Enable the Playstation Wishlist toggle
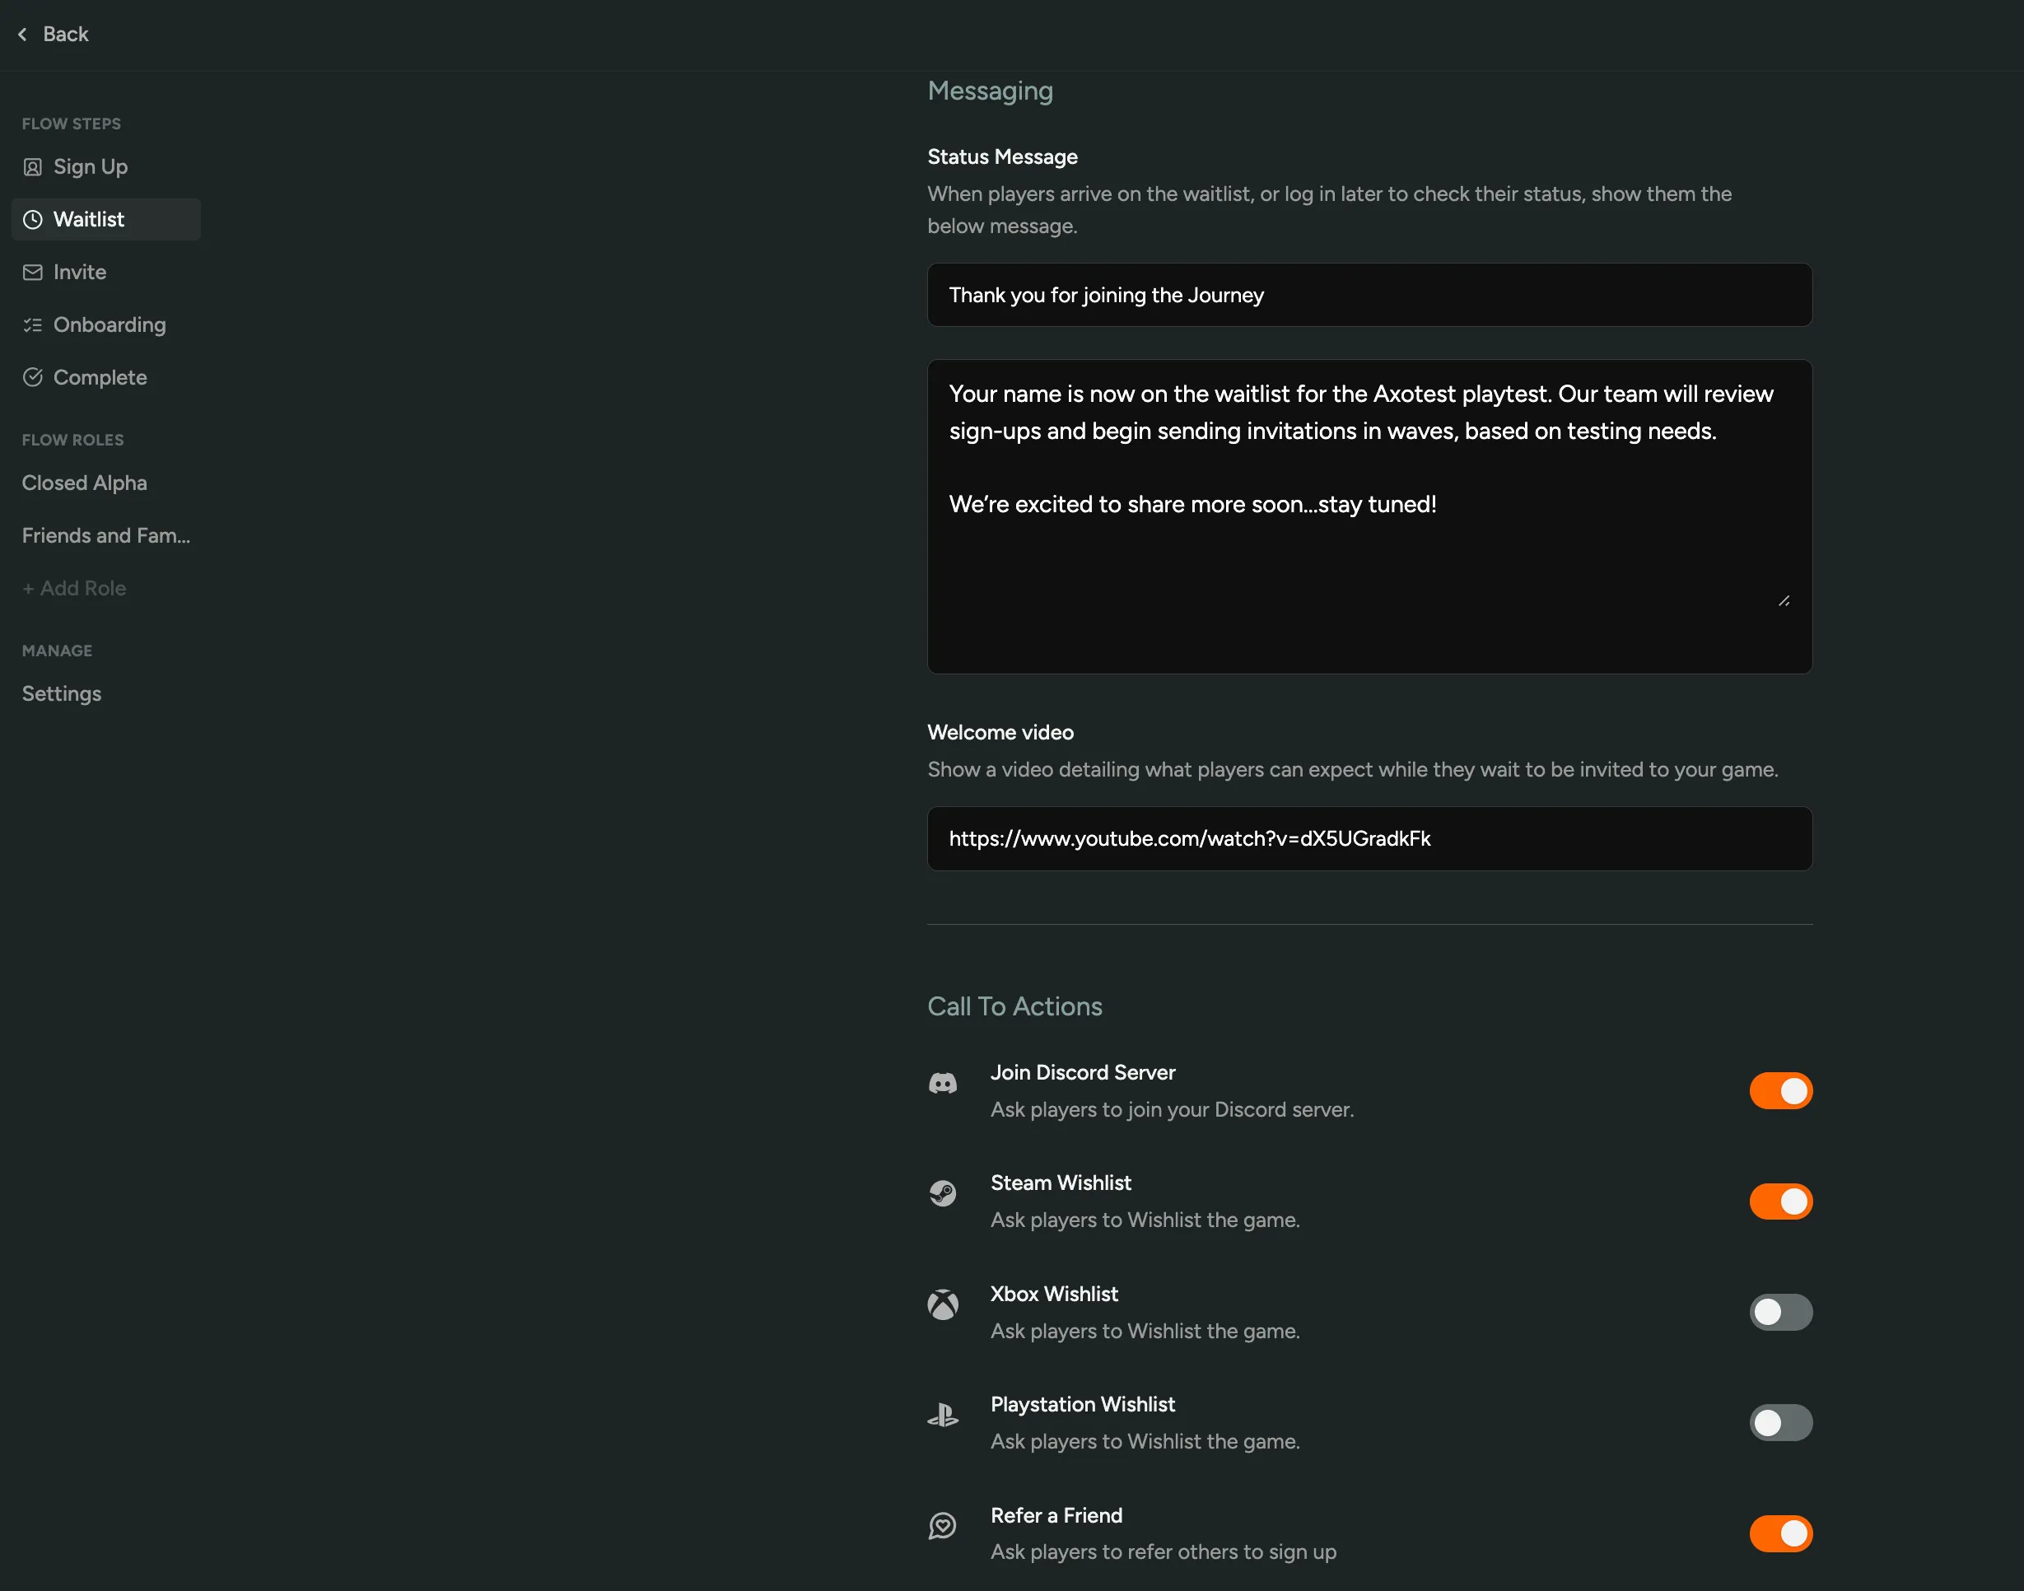The image size is (2024, 1591). pos(1780,1422)
